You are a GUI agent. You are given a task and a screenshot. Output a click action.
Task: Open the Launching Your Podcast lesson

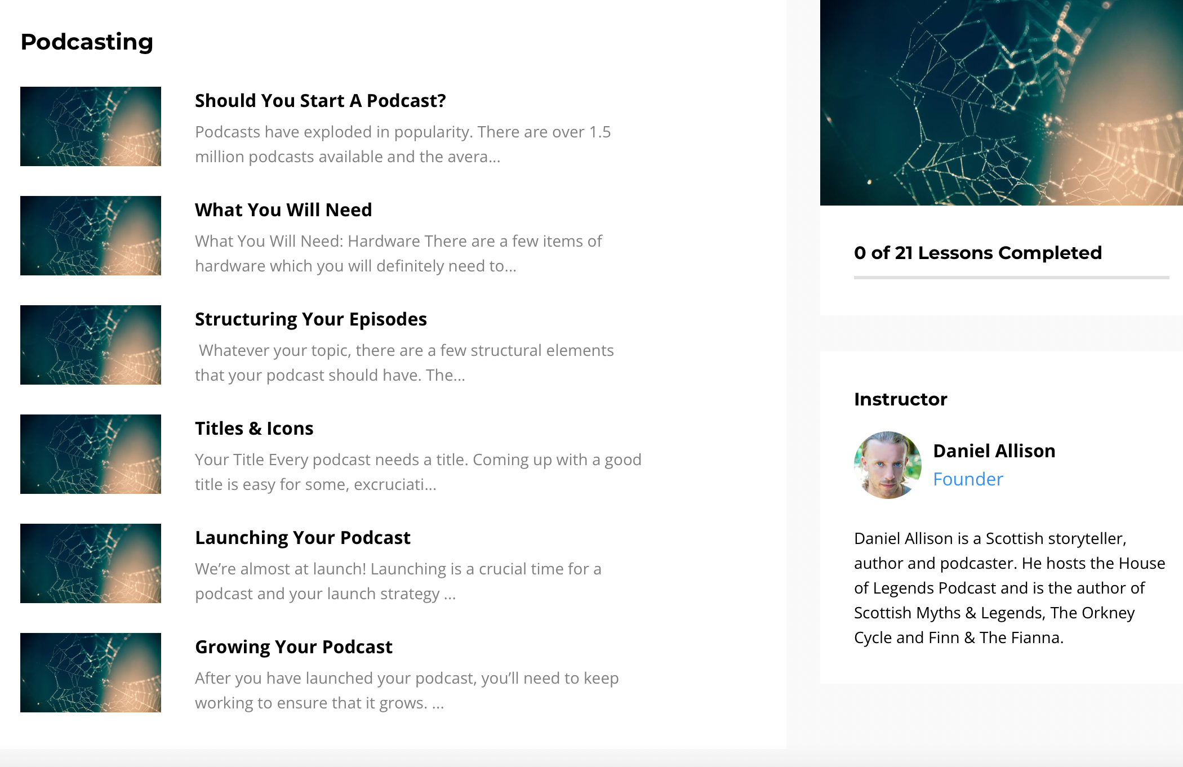[x=303, y=538]
